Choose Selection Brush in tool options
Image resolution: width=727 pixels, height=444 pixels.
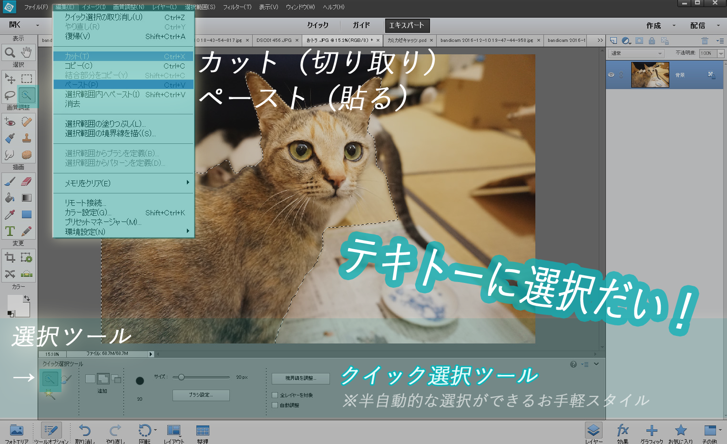point(66,379)
